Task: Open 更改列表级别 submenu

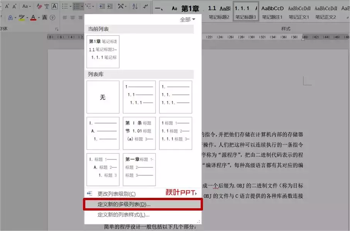Action: [x=143, y=194]
